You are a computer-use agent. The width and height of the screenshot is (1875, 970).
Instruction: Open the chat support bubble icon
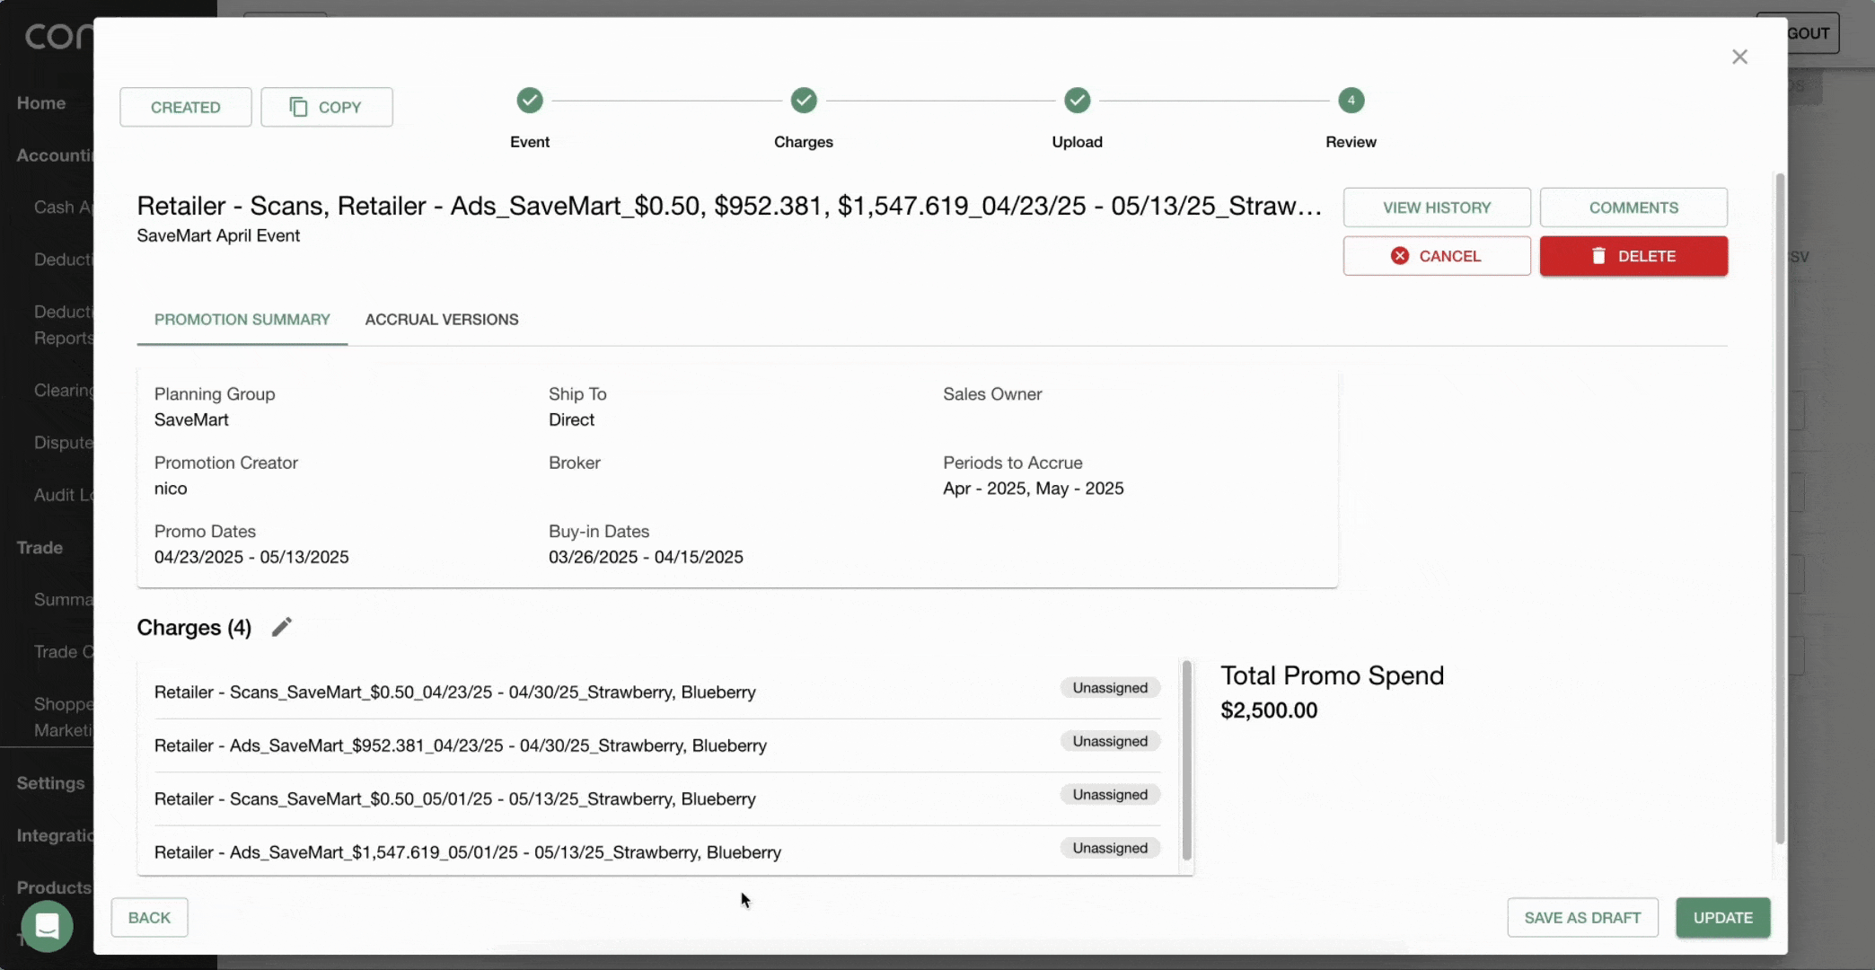coord(47,925)
